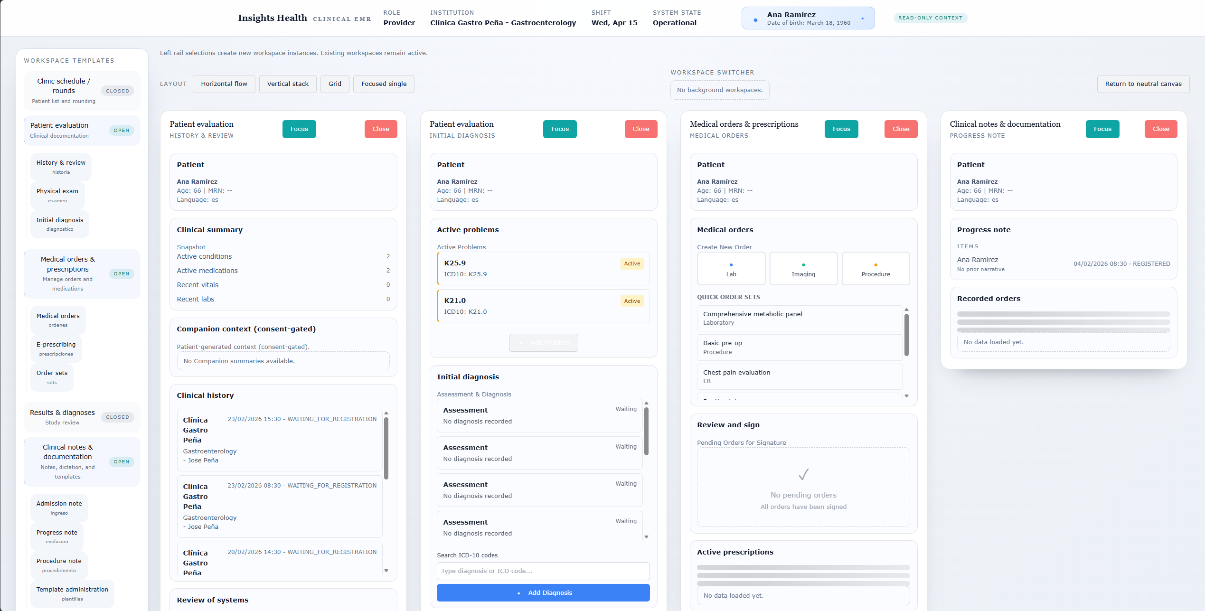1205x611 pixels.
Task: Select Initial diagnosis sub-item in left rail
Action: [x=60, y=224]
